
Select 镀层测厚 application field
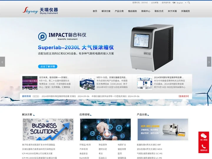click(x=122, y=149)
